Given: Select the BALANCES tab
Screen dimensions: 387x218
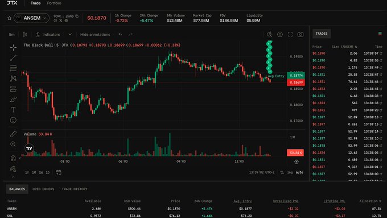Looking at the screenshot, I should (x=17, y=189).
